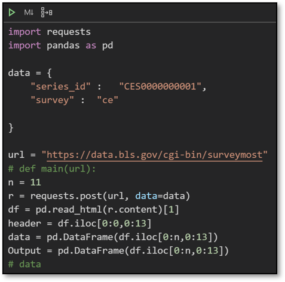Screen dimensions: 285x282
Task: Click the "# def main(url):" comment
Action: [x=52, y=169]
